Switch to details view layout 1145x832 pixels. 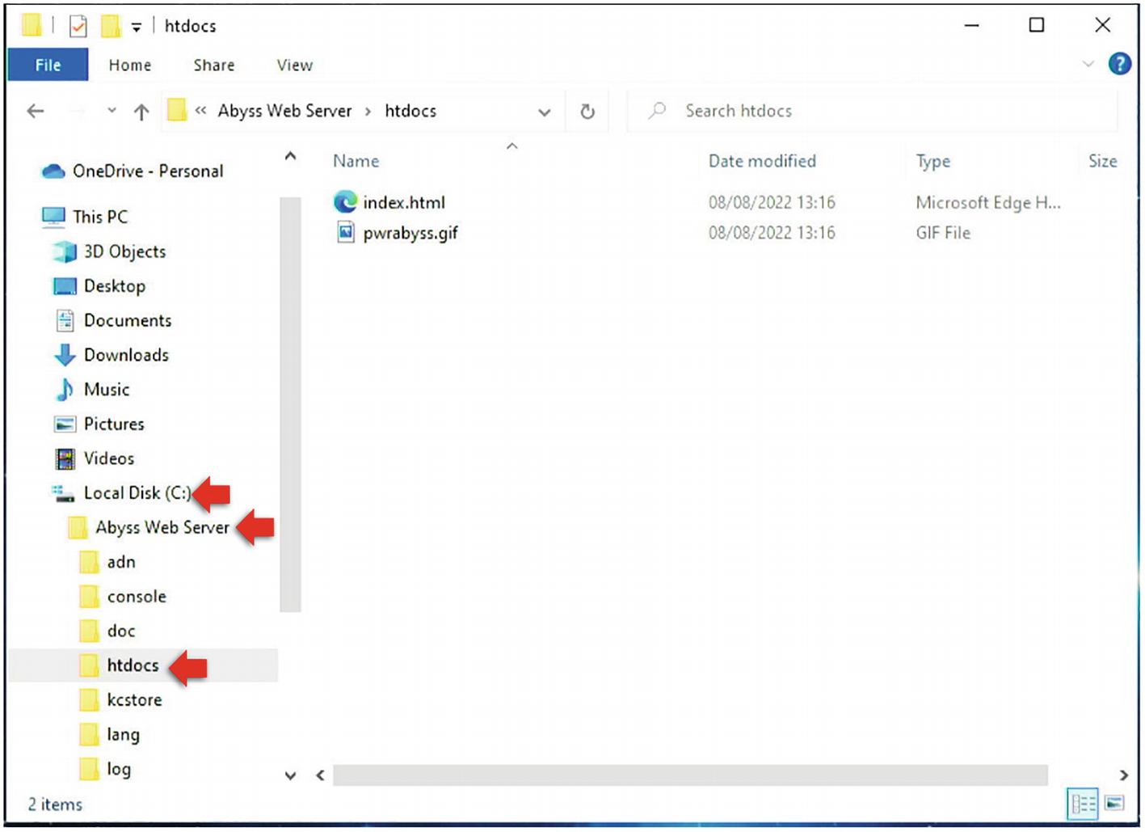1083,803
